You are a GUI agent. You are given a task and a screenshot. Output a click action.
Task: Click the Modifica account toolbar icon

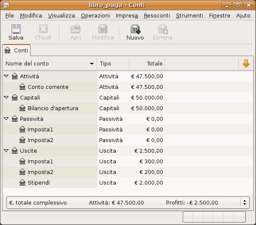(103, 29)
